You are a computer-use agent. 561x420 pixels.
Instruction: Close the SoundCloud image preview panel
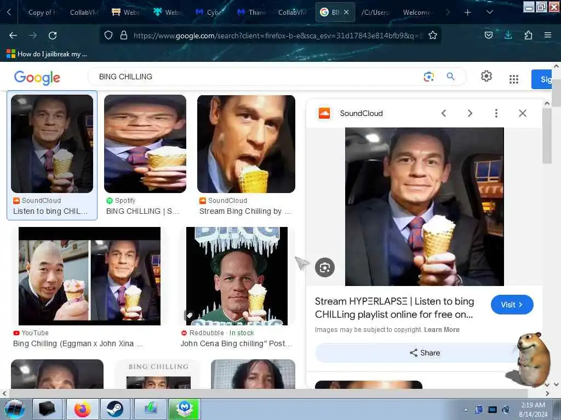click(522, 113)
